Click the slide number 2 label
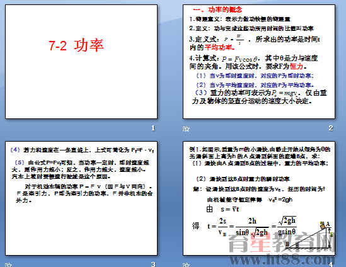 click(x=330, y=128)
